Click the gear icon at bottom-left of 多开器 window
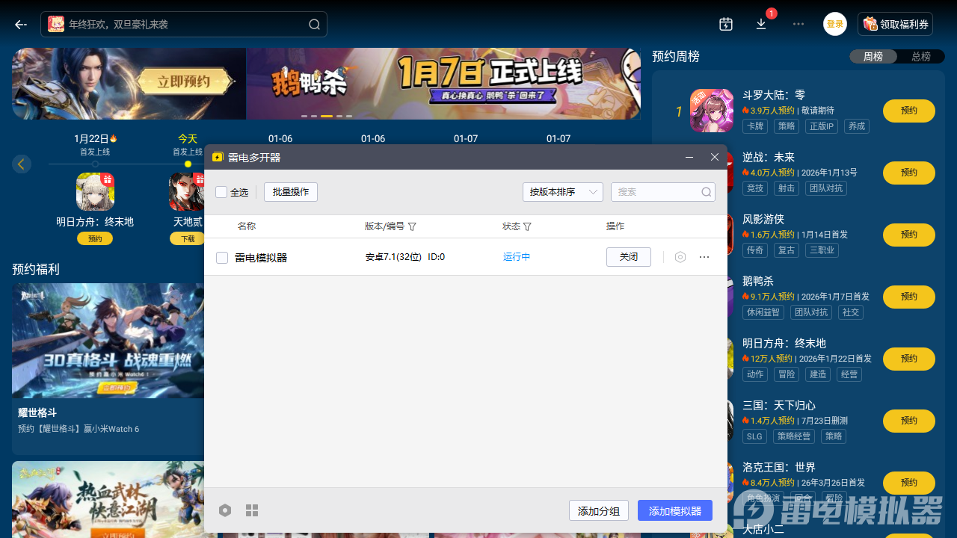The height and width of the screenshot is (538, 957). pyautogui.click(x=225, y=510)
